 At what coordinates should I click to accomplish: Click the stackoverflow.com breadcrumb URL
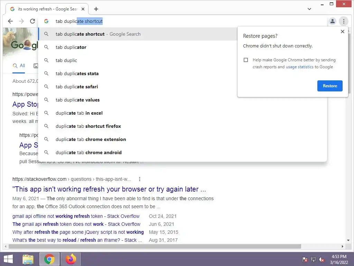coord(72,179)
